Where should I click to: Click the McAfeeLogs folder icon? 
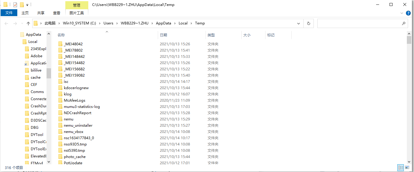point(60,100)
